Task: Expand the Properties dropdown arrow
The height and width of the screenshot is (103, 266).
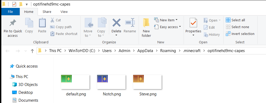Action: pos(193,35)
